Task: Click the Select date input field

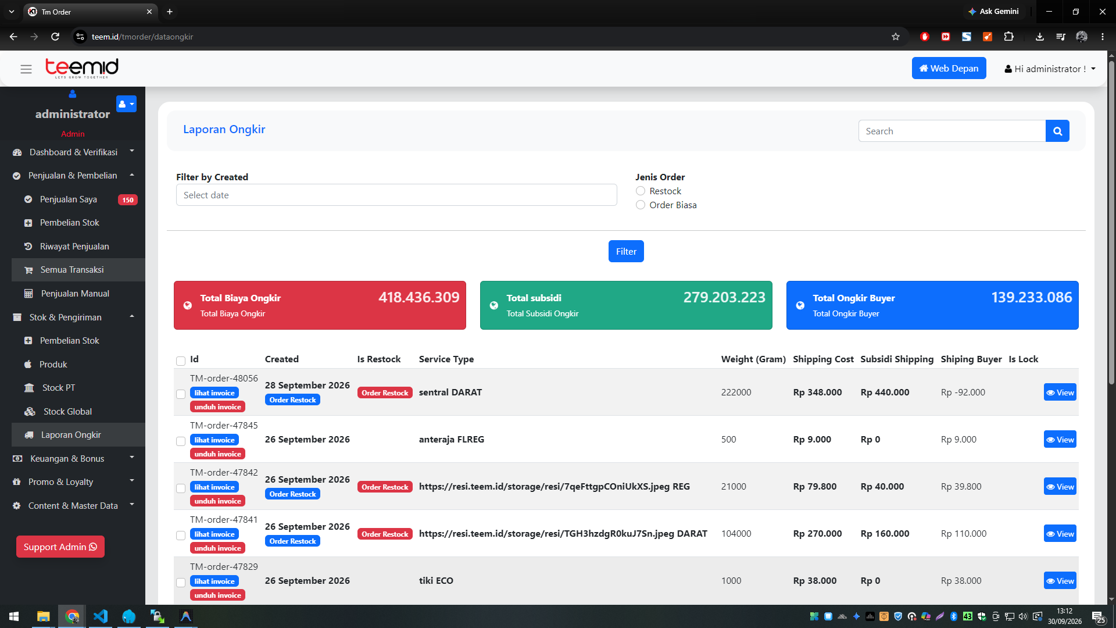Action: 396,195
